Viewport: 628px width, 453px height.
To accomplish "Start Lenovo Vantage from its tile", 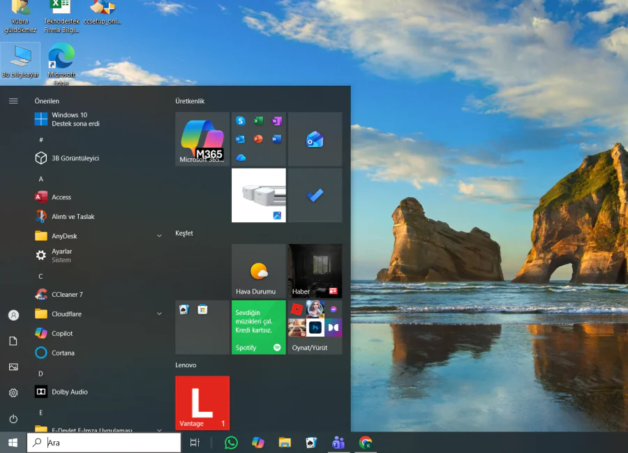I will [x=202, y=403].
